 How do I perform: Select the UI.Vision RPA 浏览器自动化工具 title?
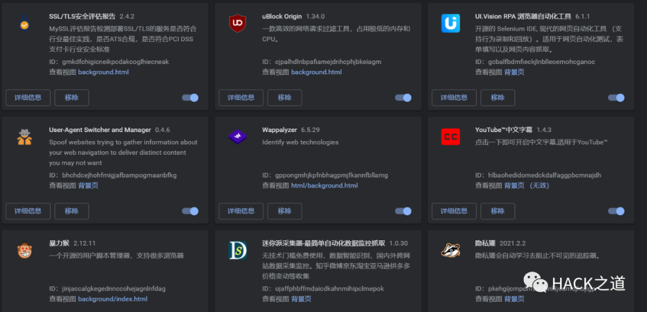coord(523,17)
